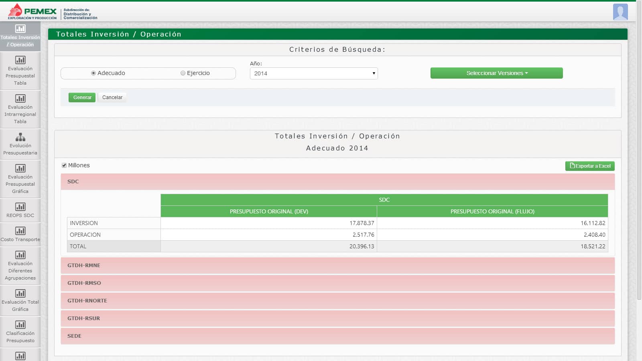Open the Evolución Presupuestaria hierarchy icon
Viewport: 642px width, 361px height.
[x=20, y=137]
